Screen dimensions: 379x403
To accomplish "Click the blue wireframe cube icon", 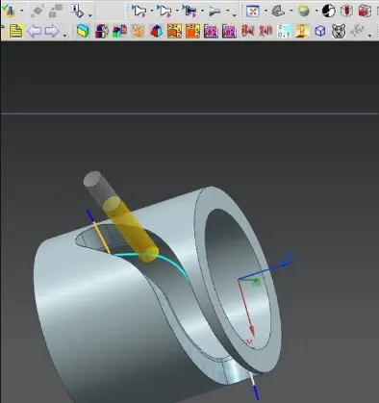I will pos(320,32).
